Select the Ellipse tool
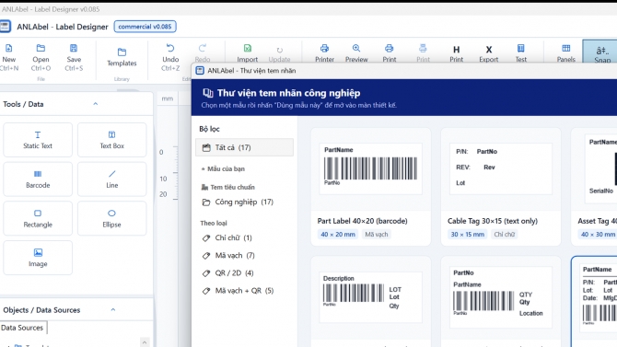This screenshot has height=347, width=617. coord(111,218)
